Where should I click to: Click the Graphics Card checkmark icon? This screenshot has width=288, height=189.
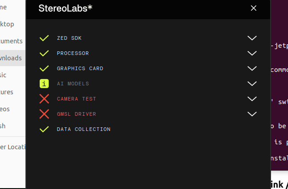(x=44, y=68)
